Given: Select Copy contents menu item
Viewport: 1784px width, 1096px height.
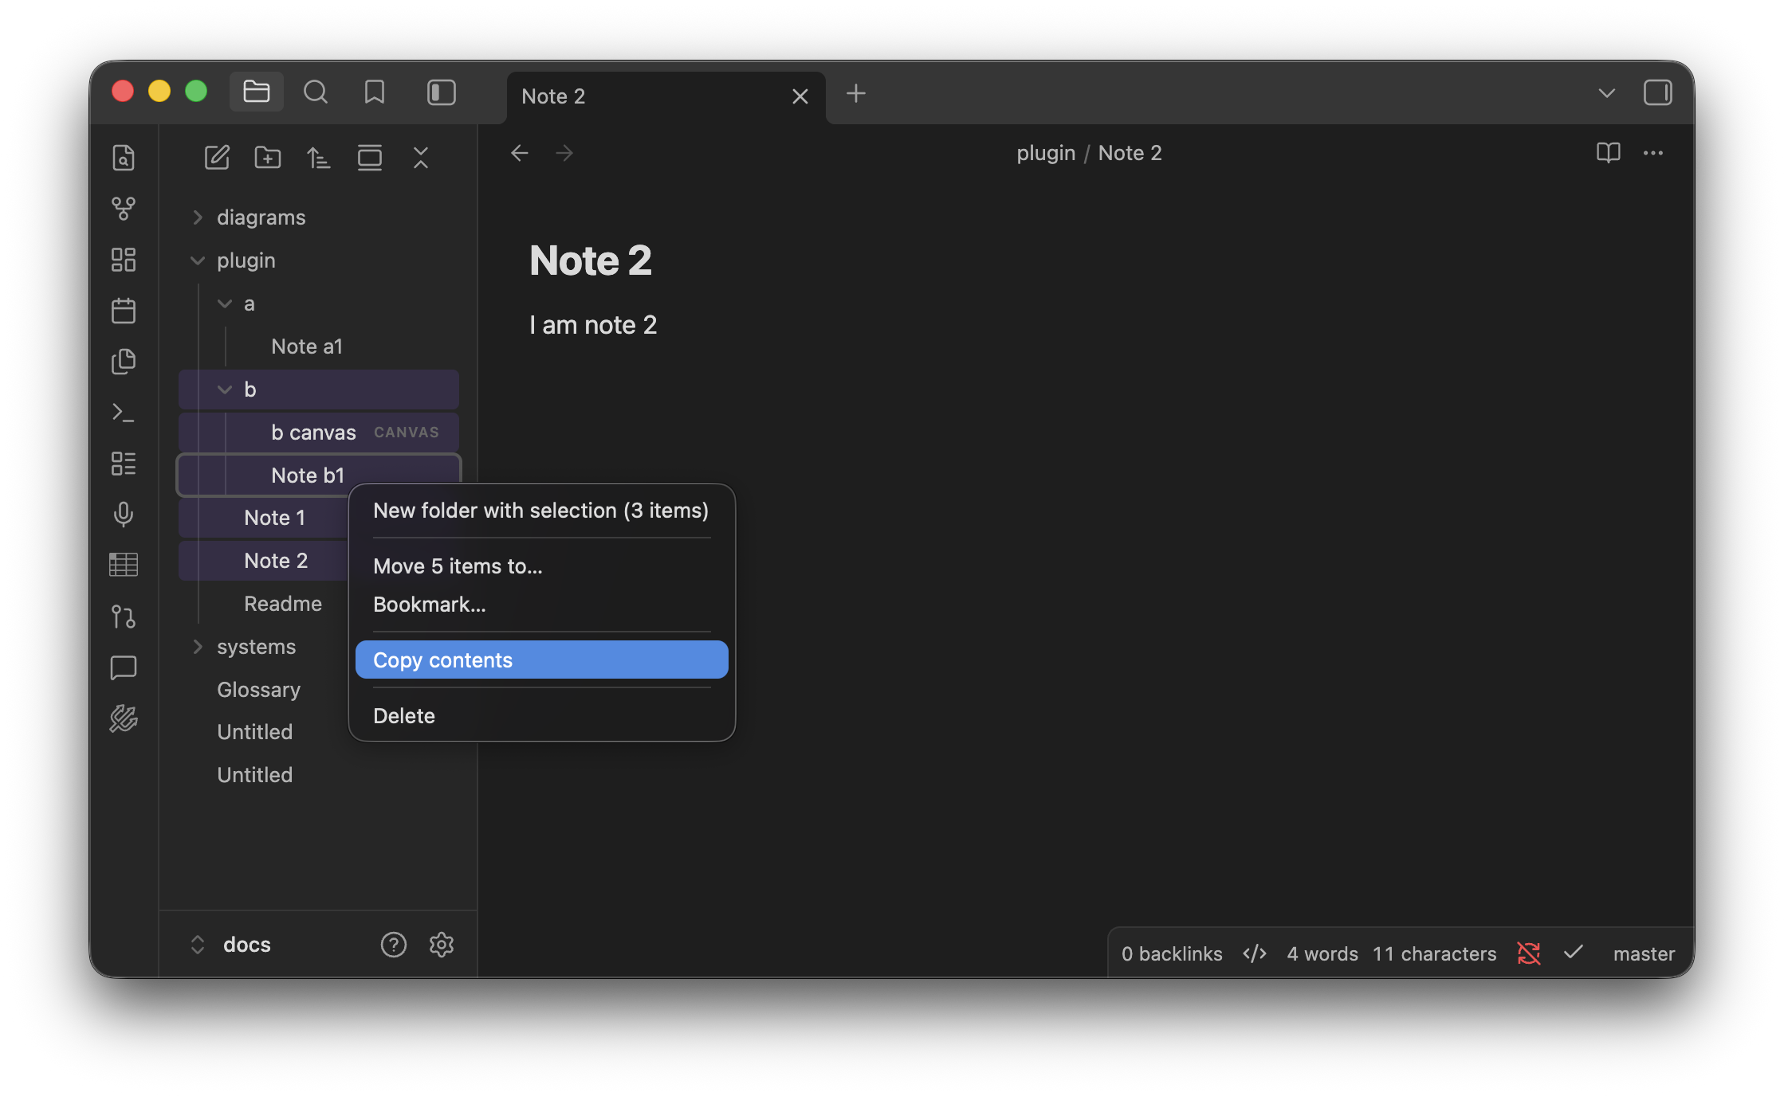Looking at the screenshot, I should pyautogui.click(x=541, y=660).
